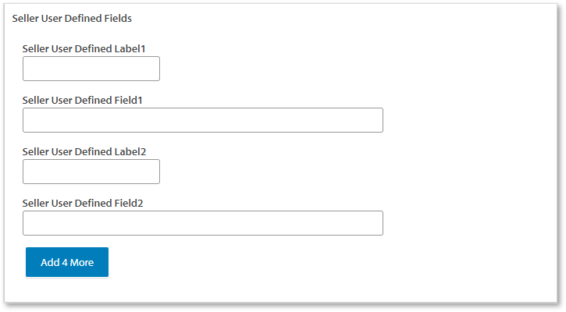
Task: Activate the second wide field text box
Action: (203, 223)
